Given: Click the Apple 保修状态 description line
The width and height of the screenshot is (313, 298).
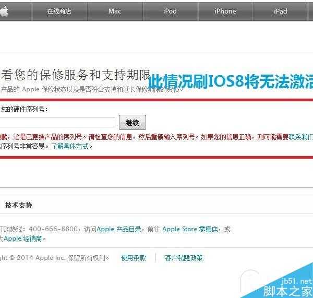Looking at the screenshot, I should 91,89.
